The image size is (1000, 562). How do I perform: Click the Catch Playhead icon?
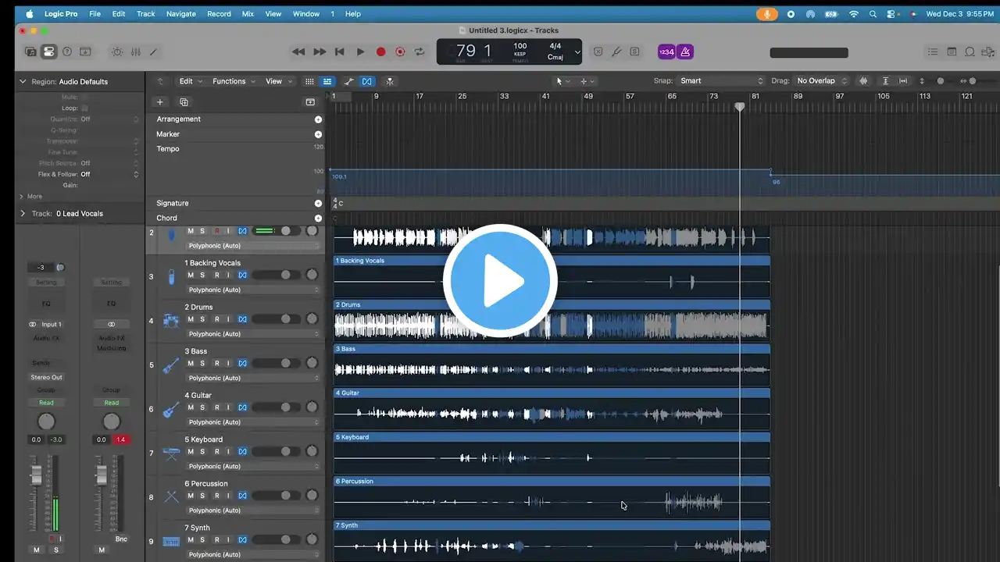tap(389, 81)
